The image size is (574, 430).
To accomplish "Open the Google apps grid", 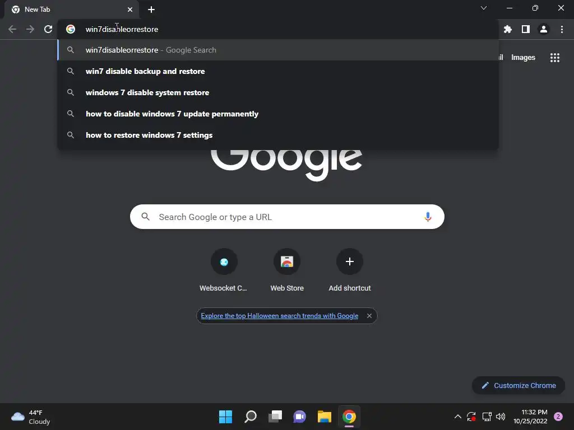I will [x=554, y=58].
